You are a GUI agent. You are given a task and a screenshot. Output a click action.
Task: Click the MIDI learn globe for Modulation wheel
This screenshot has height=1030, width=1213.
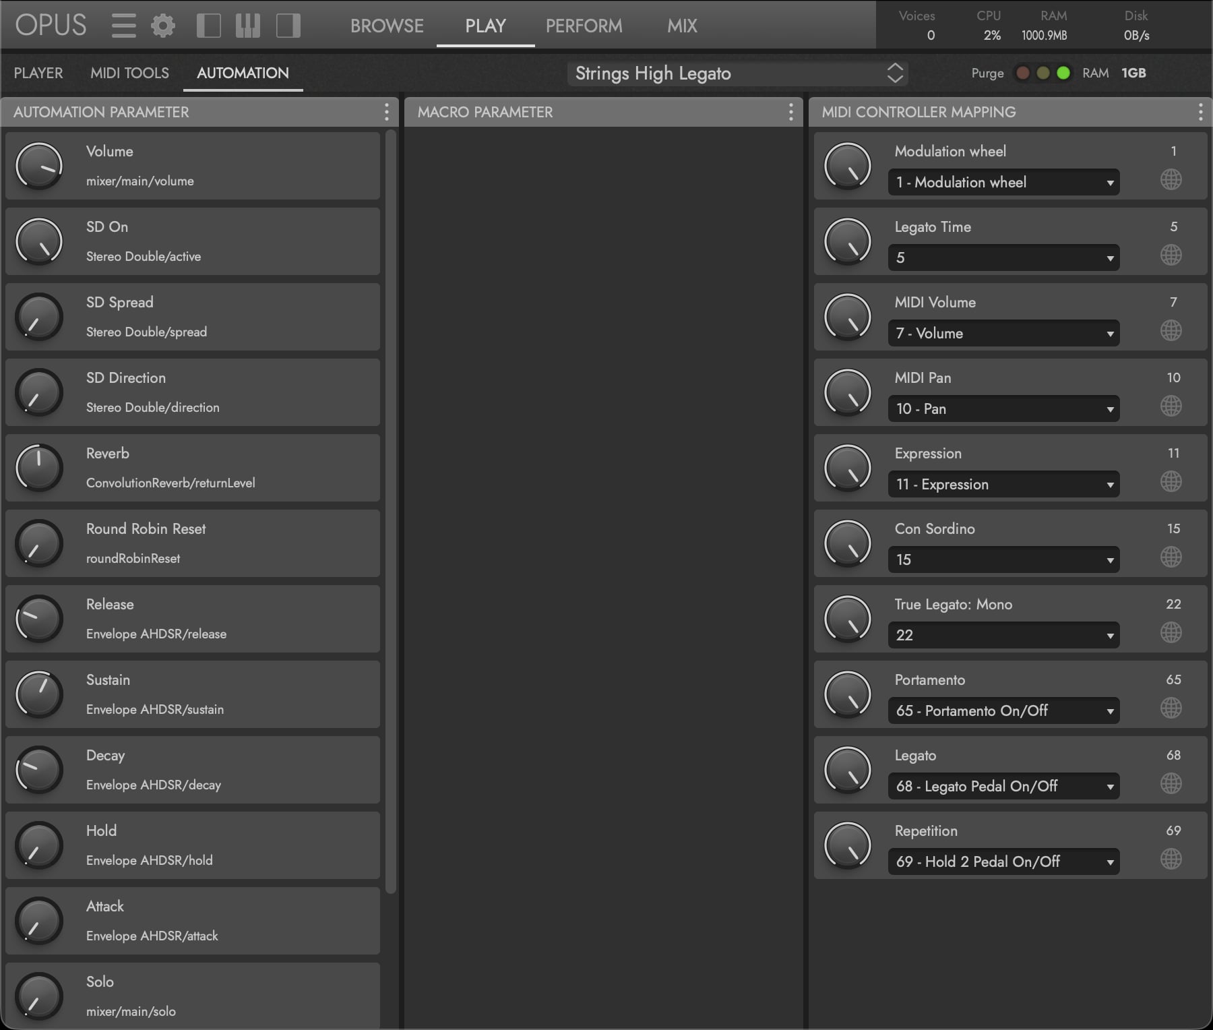click(x=1171, y=179)
